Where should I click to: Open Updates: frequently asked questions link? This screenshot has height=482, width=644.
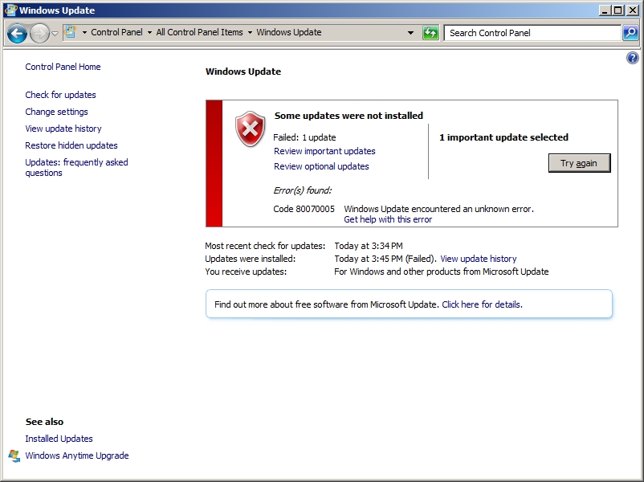point(76,168)
